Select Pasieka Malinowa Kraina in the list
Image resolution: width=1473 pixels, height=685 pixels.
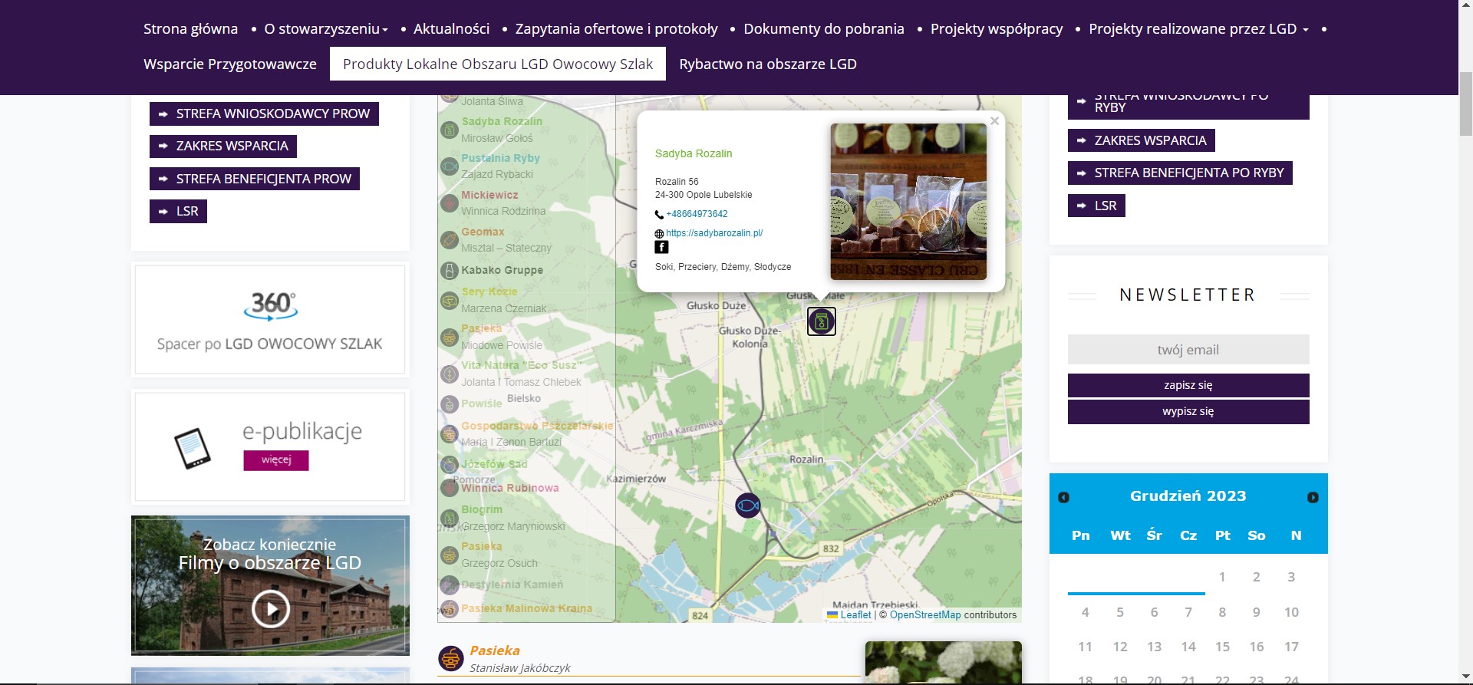pyautogui.click(x=526, y=608)
